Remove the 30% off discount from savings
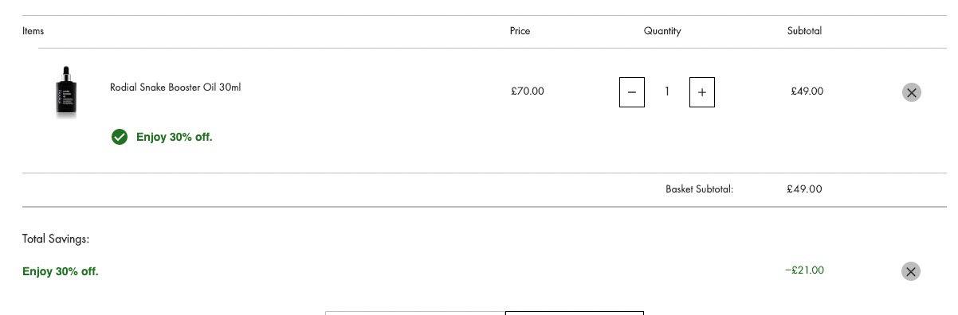 pyautogui.click(x=911, y=271)
